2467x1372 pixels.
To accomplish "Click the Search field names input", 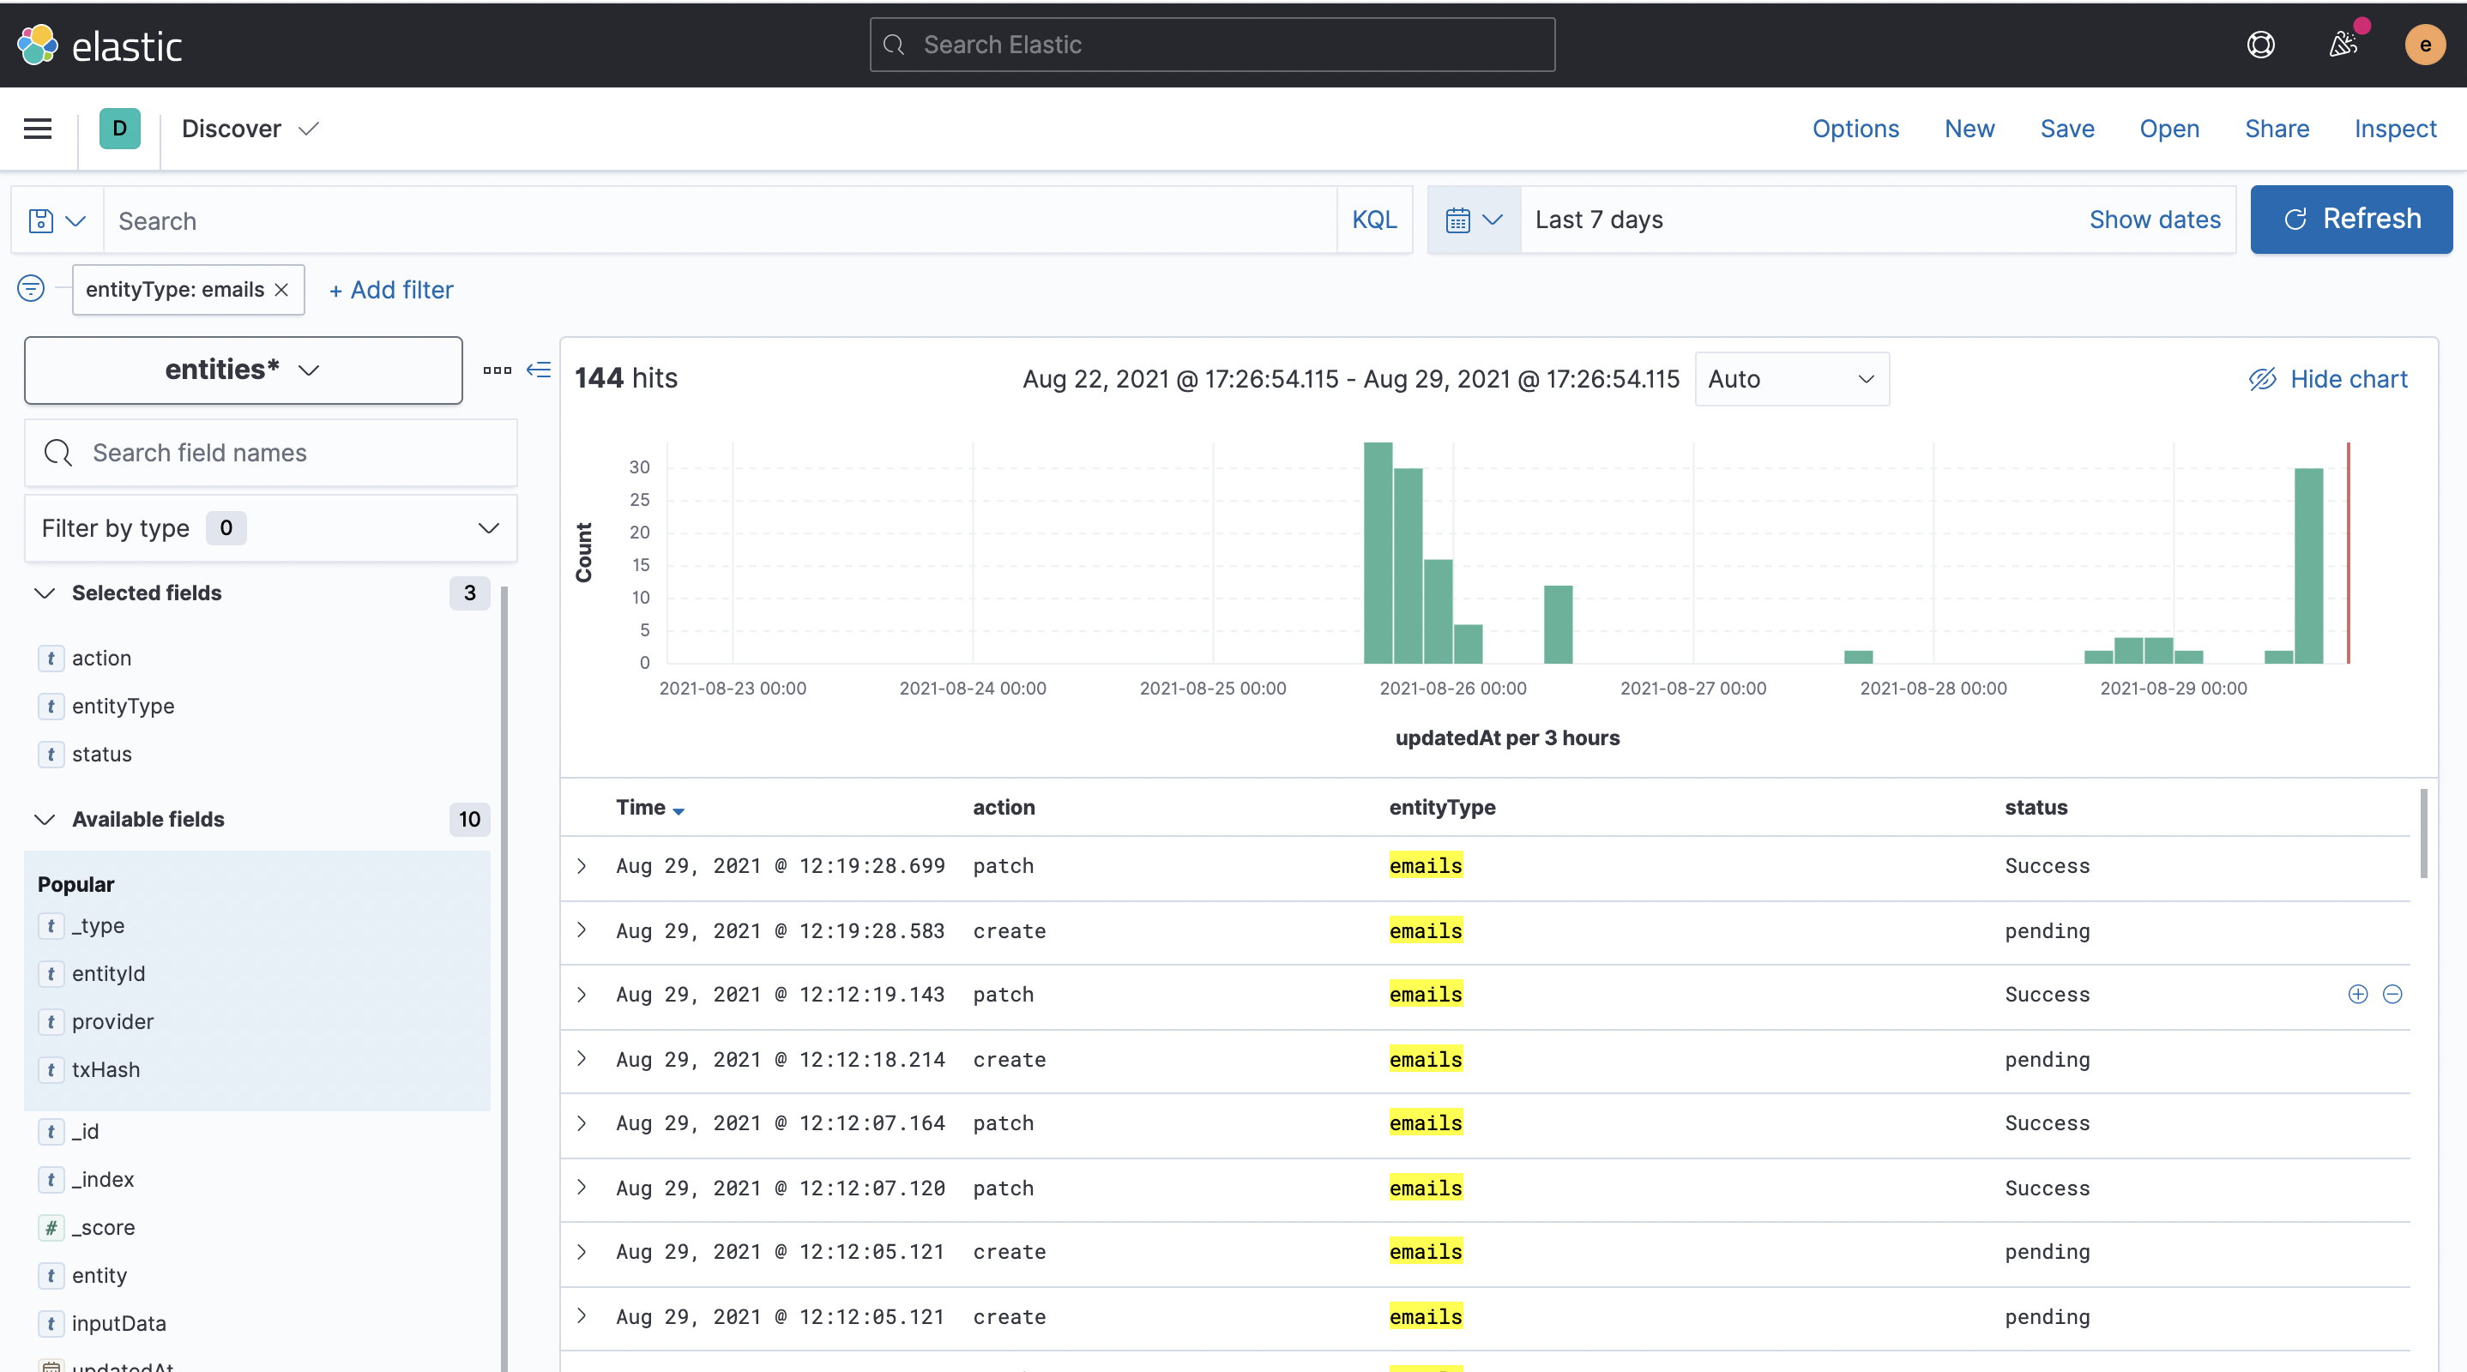I will click(x=271, y=453).
